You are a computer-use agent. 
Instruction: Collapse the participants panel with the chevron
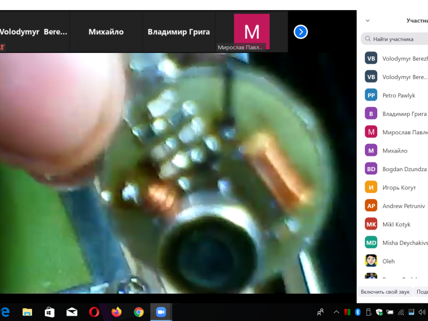(368, 21)
